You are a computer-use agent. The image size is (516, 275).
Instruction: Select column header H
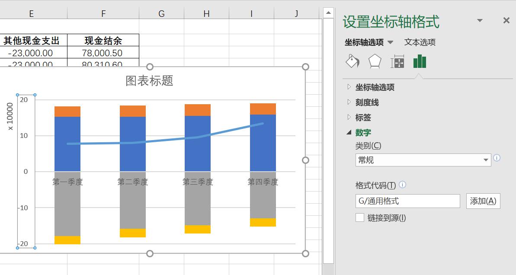coord(206,13)
